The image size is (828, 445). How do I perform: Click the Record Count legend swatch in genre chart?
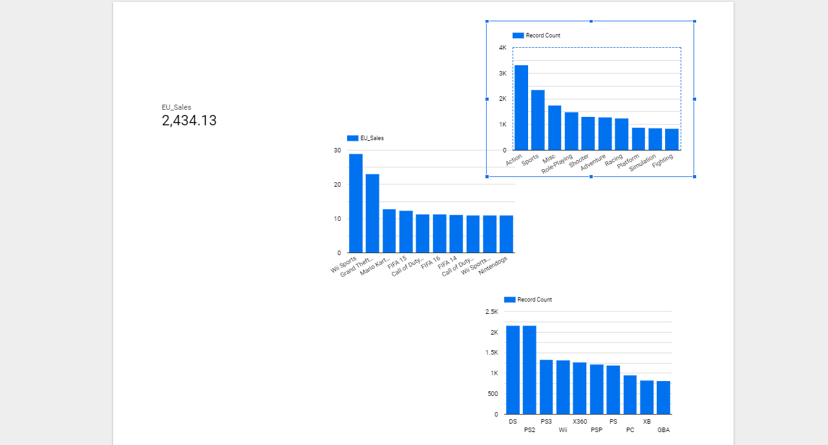point(518,36)
